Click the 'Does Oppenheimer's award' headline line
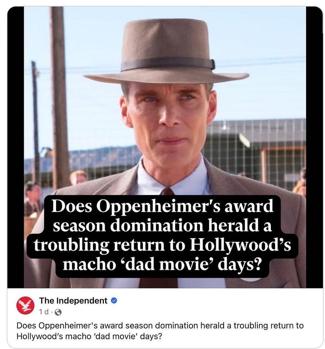This screenshot has width=325, height=349. coord(162,206)
